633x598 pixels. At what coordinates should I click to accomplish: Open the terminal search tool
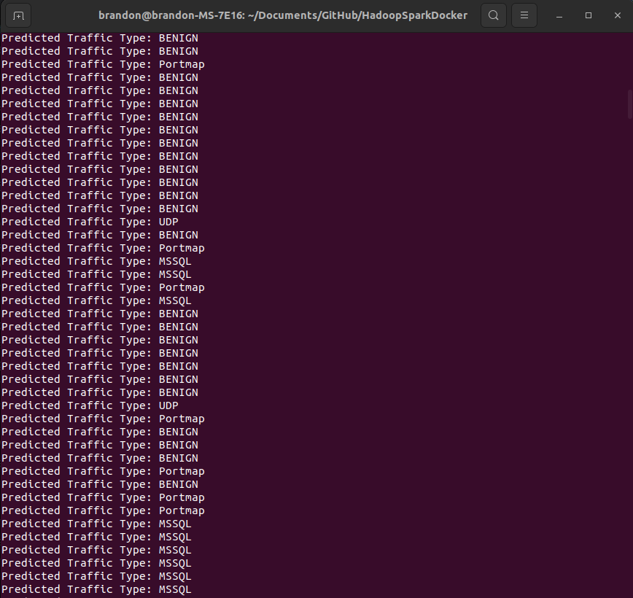493,15
